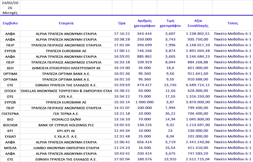The image size is (253, 162).
Task: Select the date cell 24/02/2026 Μετοχές
Action: coord(10,8)
